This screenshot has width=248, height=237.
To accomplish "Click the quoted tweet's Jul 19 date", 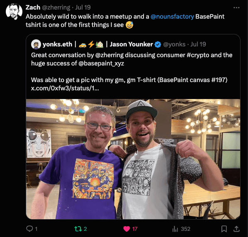I will (x=198, y=44).
